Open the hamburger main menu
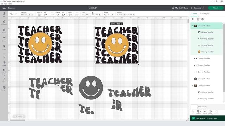This screenshot has height=126, width=225. pos(4,8)
